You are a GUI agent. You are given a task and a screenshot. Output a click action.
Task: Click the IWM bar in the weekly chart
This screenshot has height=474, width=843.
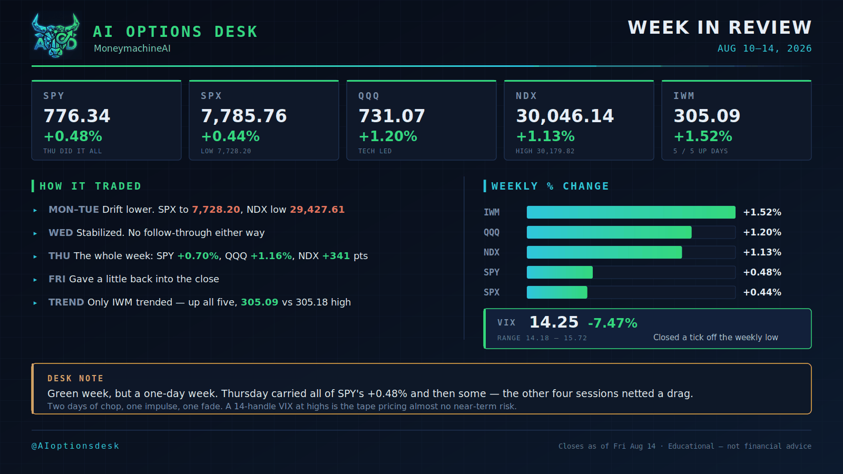tap(631, 212)
